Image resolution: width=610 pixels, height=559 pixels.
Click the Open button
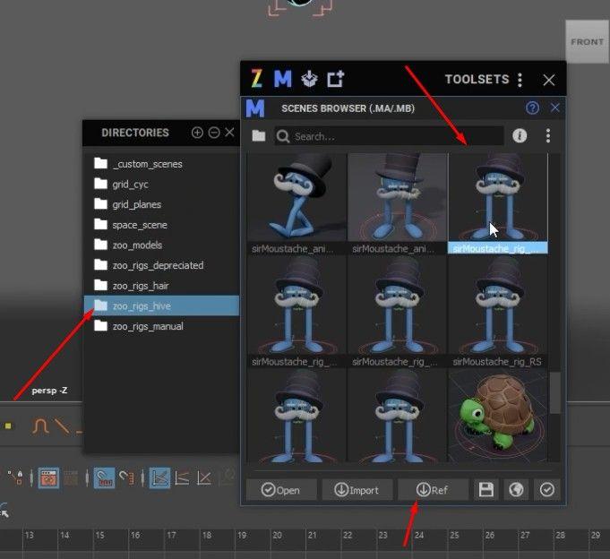click(x=281, y=490)
